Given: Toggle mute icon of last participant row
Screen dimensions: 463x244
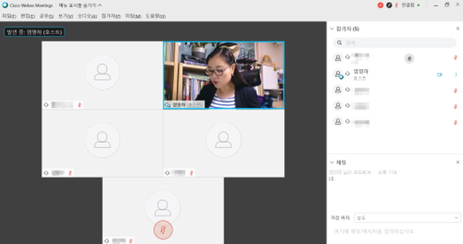Looking at the screenshot, I should [455, 122].
